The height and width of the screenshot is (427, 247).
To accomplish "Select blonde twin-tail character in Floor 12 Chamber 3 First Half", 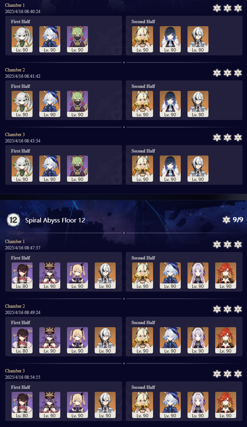I will click(77, 405).
